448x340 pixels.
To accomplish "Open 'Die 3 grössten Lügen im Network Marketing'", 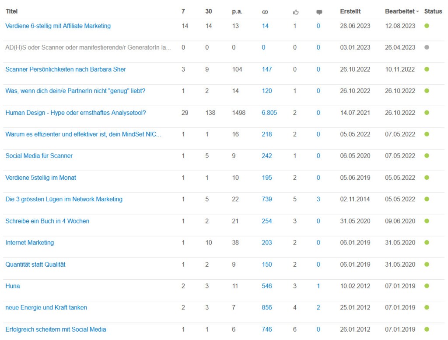I will tap(64, 199).
